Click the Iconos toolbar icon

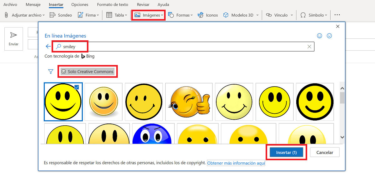pos(201,15)
